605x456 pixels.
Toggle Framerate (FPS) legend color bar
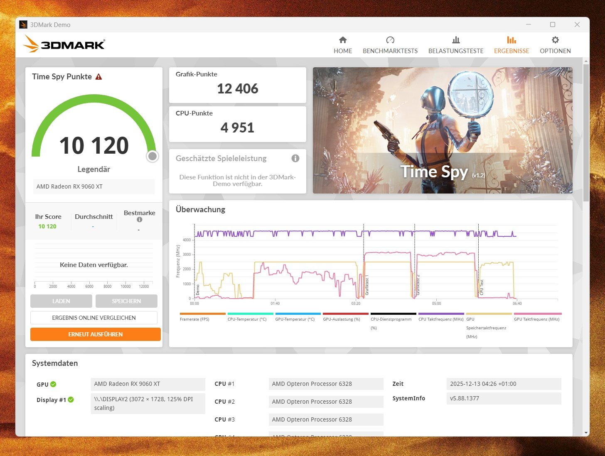[203, 314]
